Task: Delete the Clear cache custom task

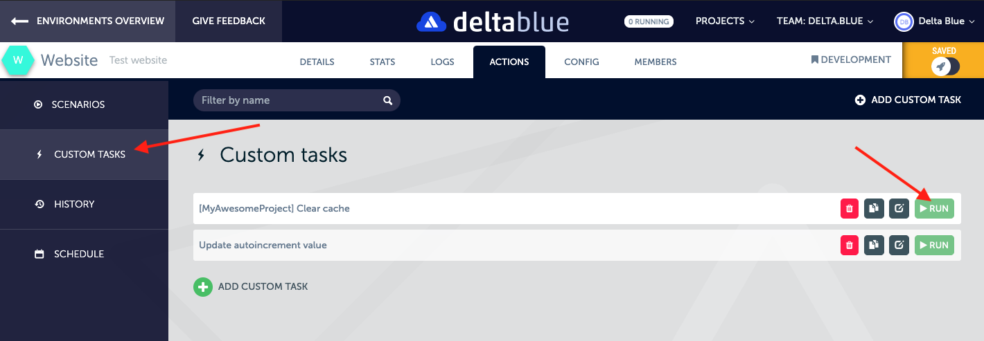Action: point(849,208)
